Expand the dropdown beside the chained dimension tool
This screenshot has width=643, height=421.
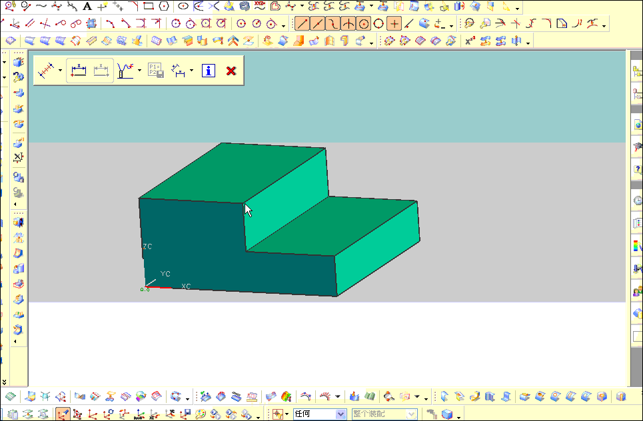60,70
